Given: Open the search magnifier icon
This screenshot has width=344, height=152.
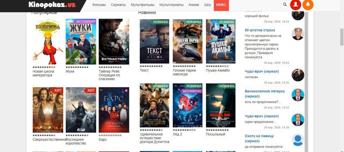Looking at the screenshot, I should 285,5.
